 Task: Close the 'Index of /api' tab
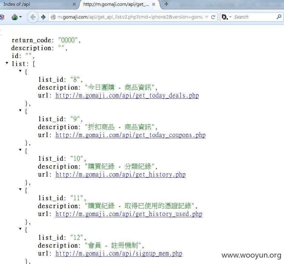74,4
